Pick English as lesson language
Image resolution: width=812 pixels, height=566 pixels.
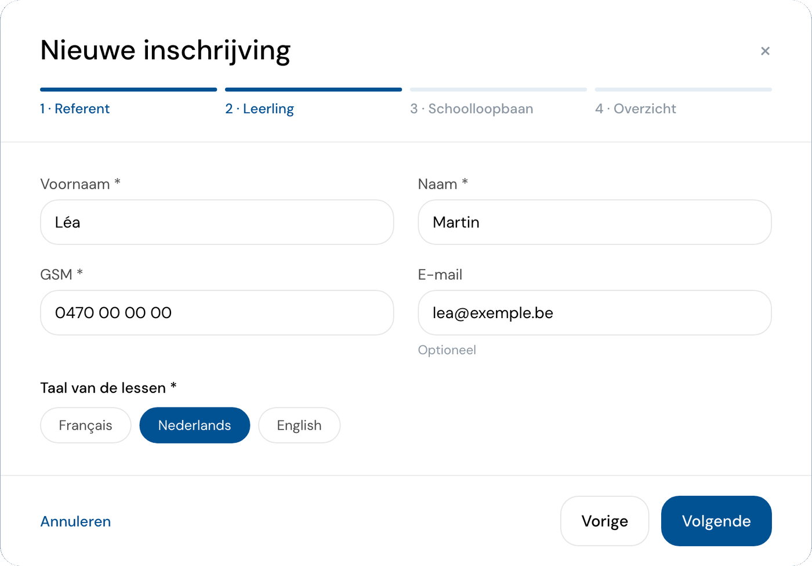299,426
